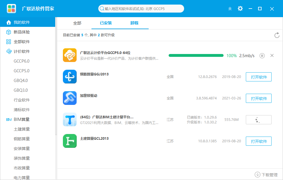Open the settings gear icon
The image size is (283, 180).
click(240, 9)
